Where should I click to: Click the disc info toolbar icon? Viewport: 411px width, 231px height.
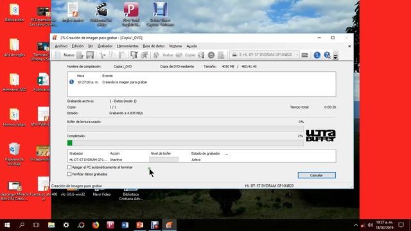pos(201,55)
